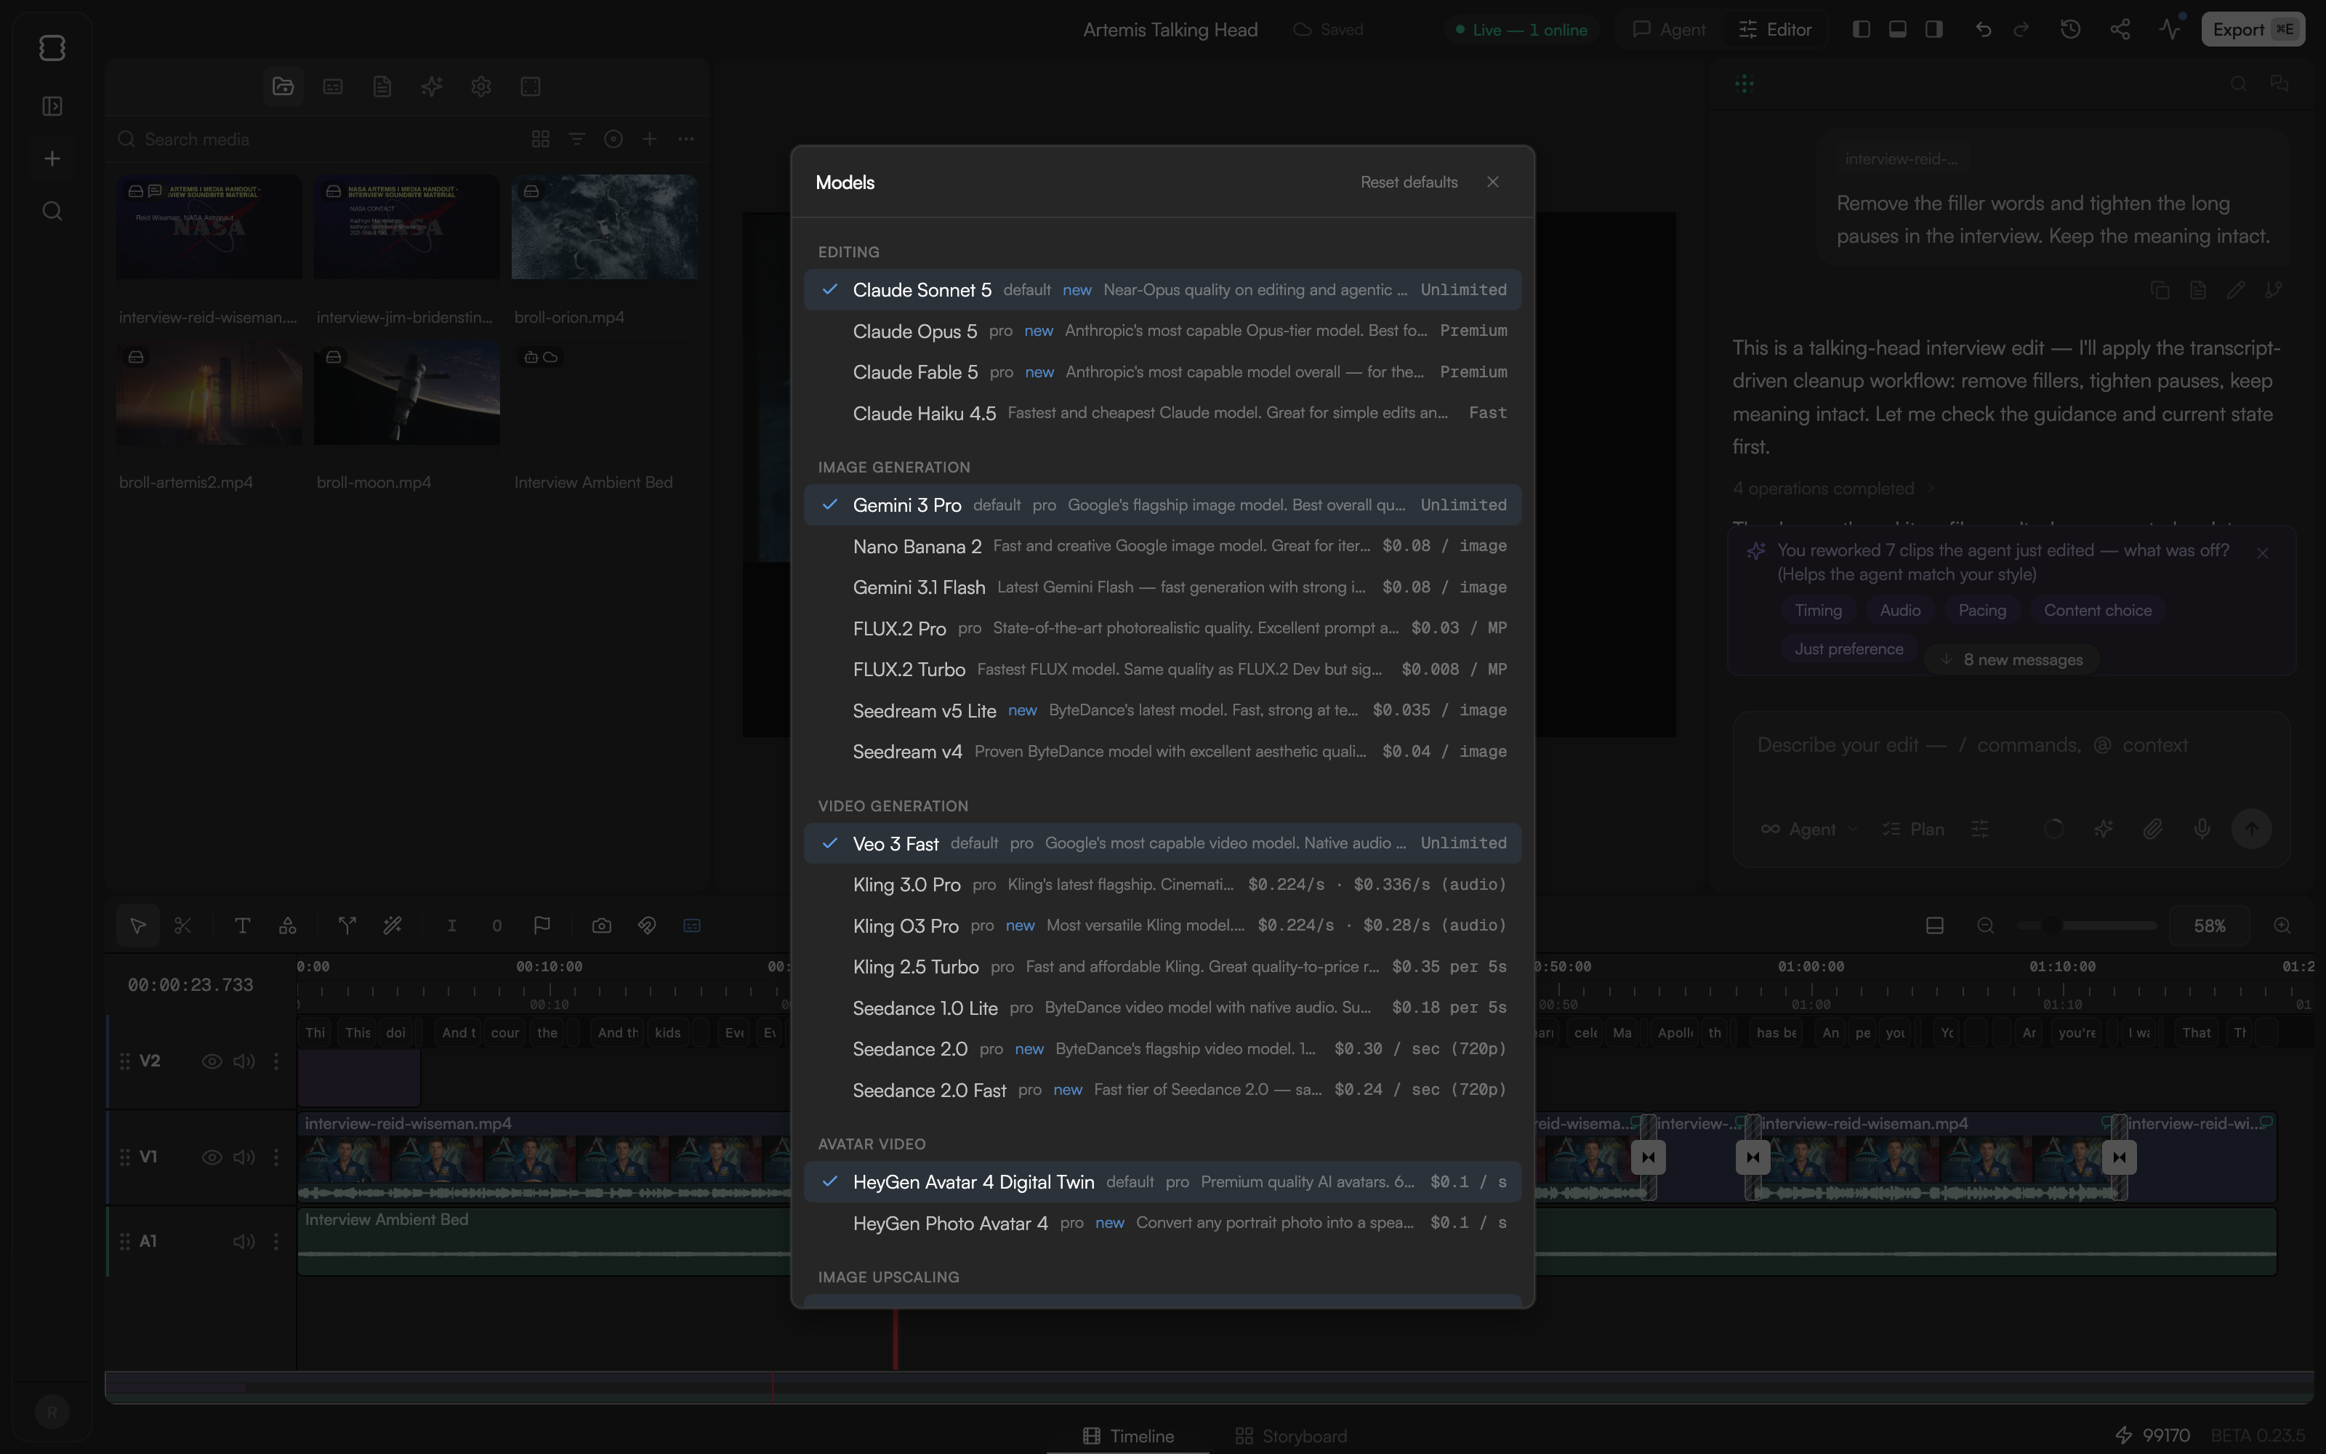Open the media folder panel tab
The height and width of the screenshot is (1454, 2326).
(x=283, y=87)
